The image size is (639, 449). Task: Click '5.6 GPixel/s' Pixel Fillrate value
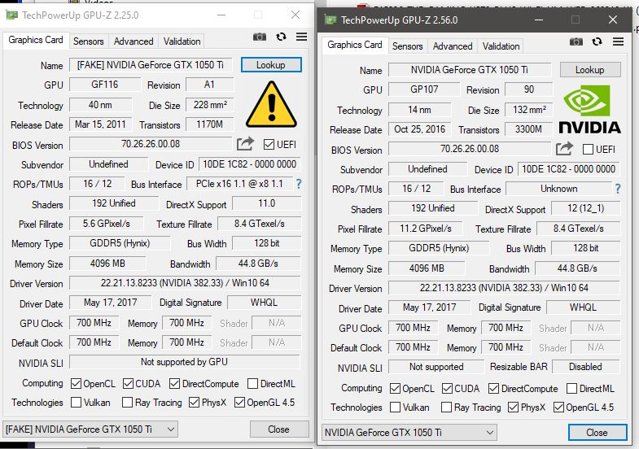click(107, 224)
